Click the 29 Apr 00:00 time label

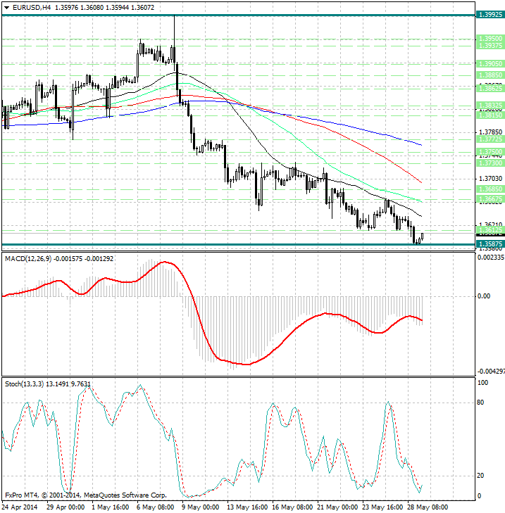[66, 507]
